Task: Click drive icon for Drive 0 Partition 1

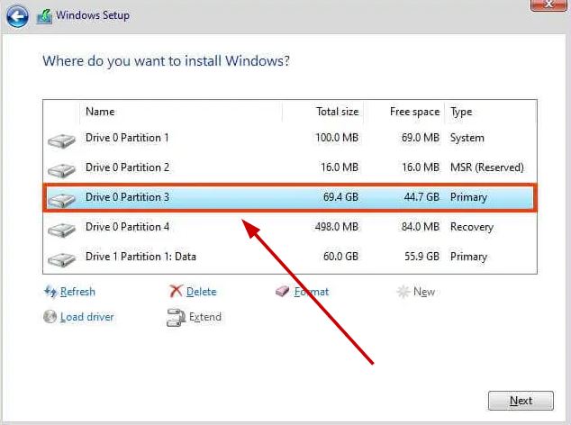Action: [62, 140]
